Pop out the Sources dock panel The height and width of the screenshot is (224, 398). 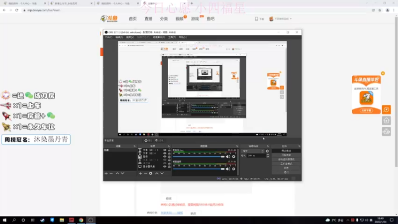(169, 146)
